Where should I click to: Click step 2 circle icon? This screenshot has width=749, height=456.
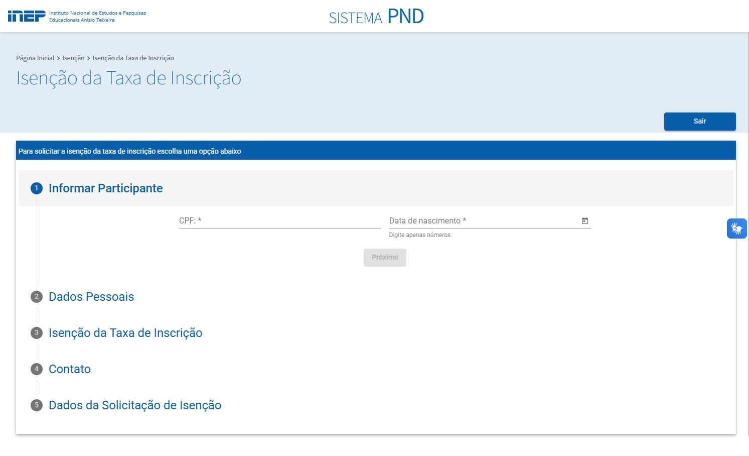click(x=37, y=297)
